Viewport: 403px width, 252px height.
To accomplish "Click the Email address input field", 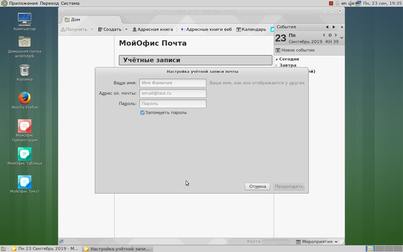I will click(x=173, y=93).
